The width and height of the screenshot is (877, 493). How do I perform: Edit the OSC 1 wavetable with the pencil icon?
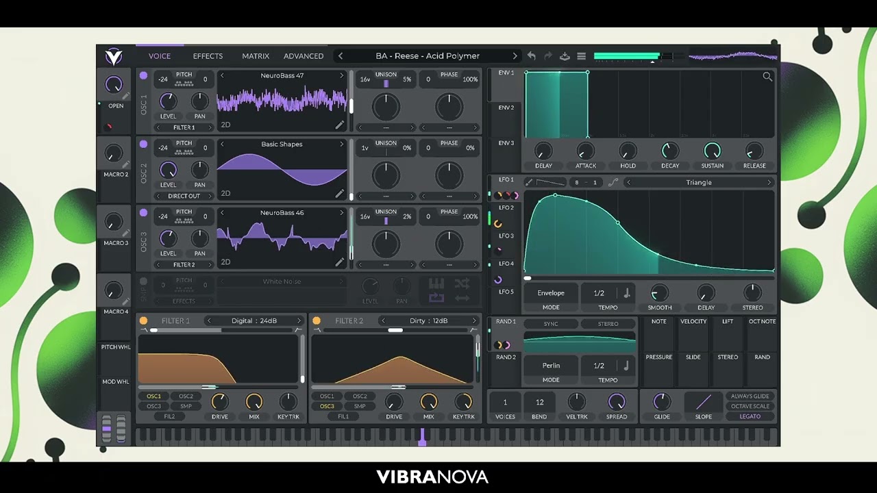coord(339,125)
